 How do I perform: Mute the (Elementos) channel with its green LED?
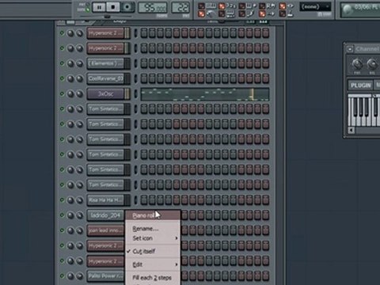[x=62, y=63]
